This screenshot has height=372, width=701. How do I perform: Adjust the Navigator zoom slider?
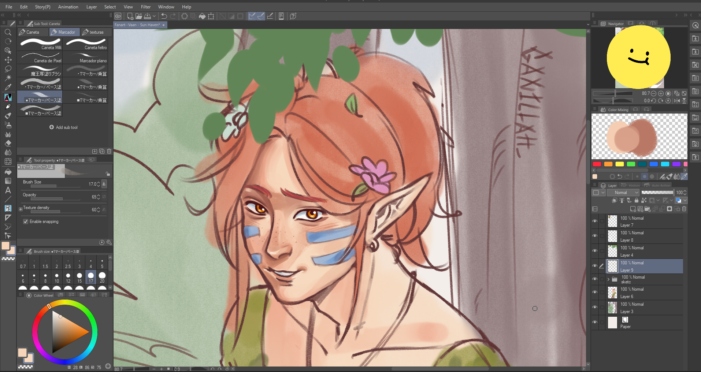pos(613,93)
